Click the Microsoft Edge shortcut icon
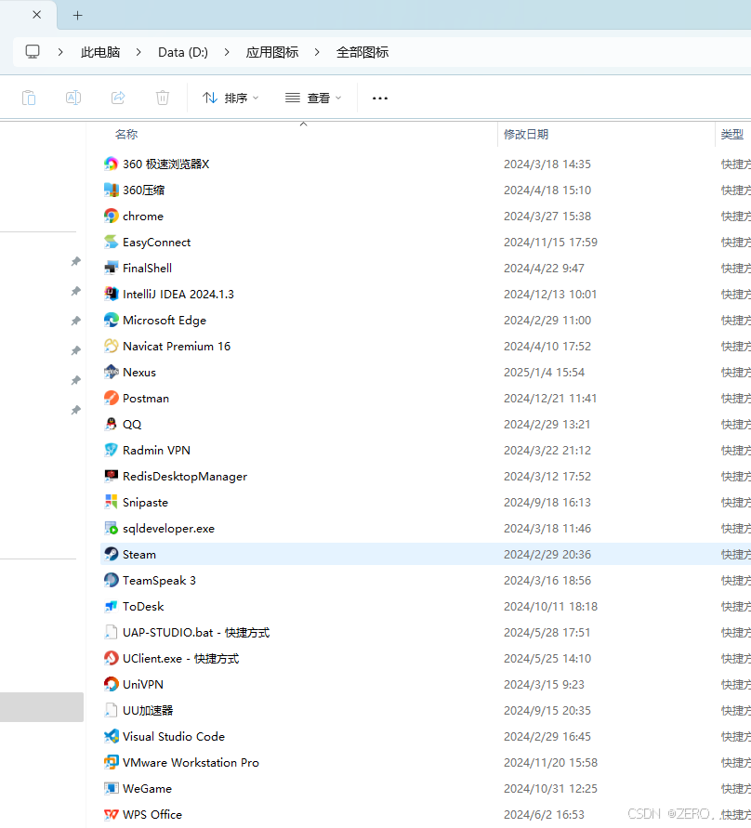This screenshot has height=828, width=751. [111, 320]
